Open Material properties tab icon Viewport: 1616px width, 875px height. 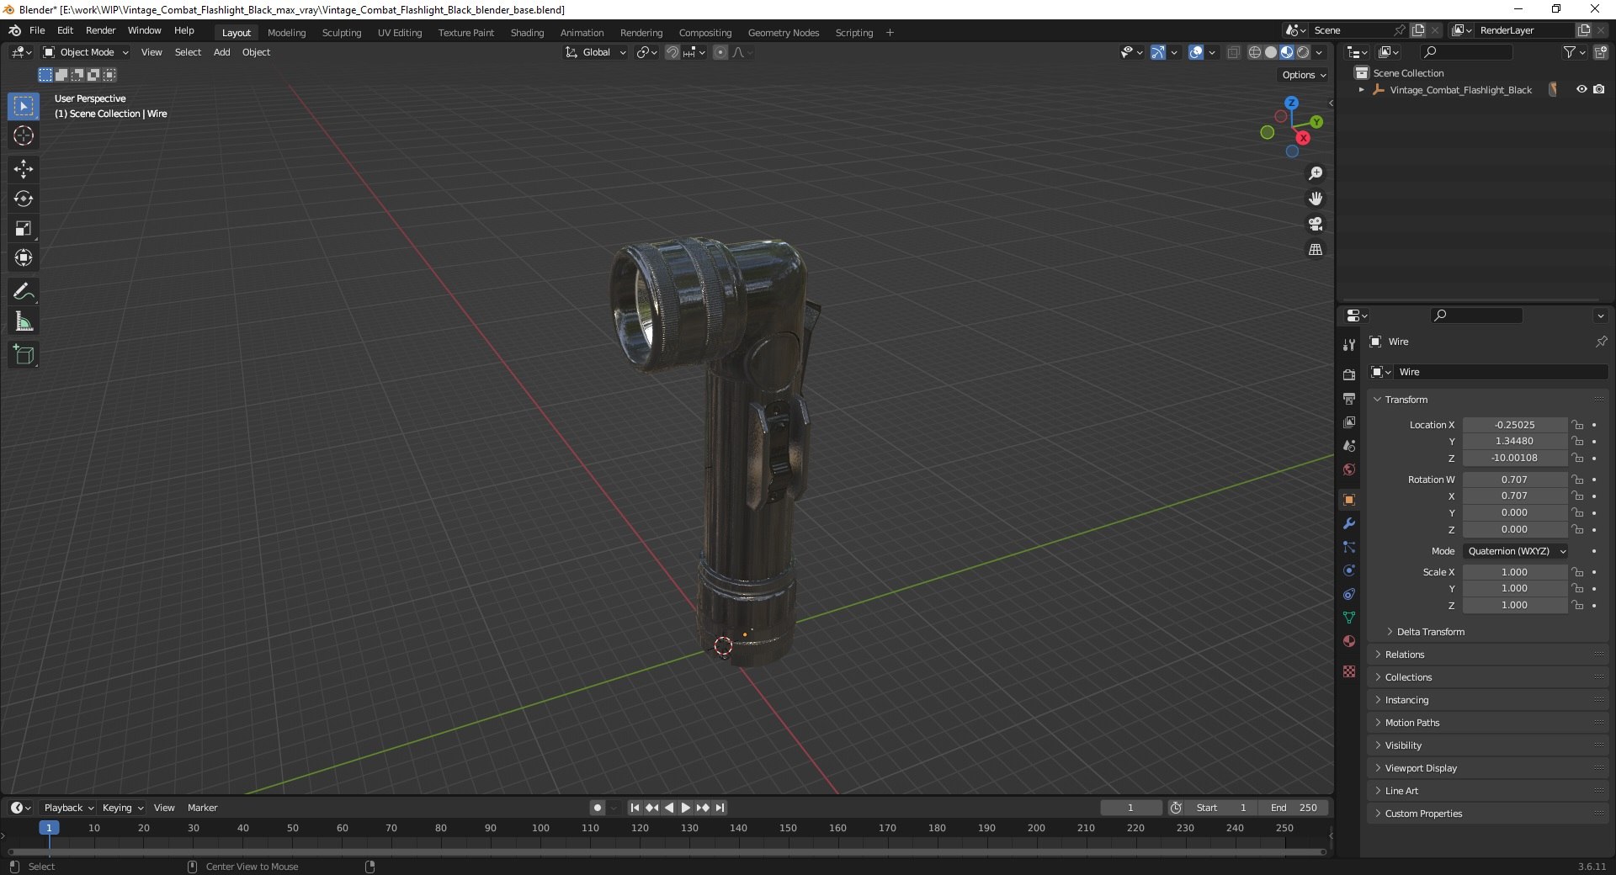point(1349,641)
